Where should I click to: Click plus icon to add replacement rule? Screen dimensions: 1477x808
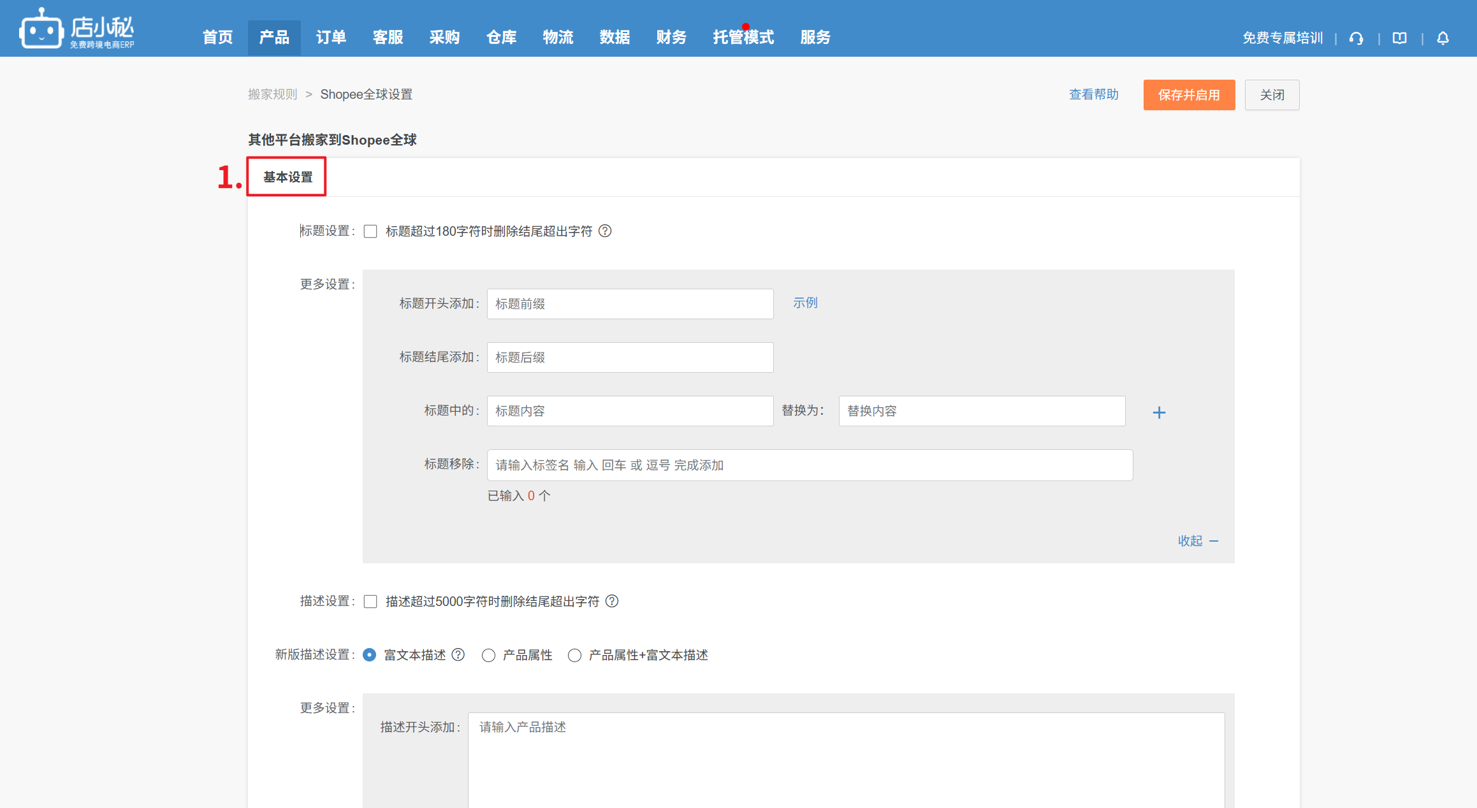pos(1159,413)
